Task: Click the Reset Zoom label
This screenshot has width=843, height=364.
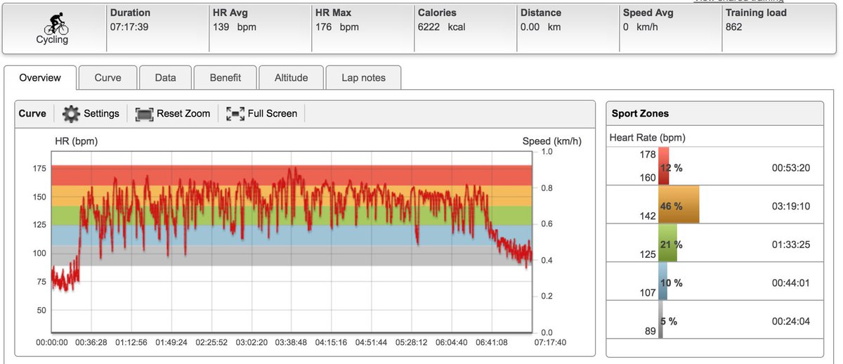Action: coord(183,114)
